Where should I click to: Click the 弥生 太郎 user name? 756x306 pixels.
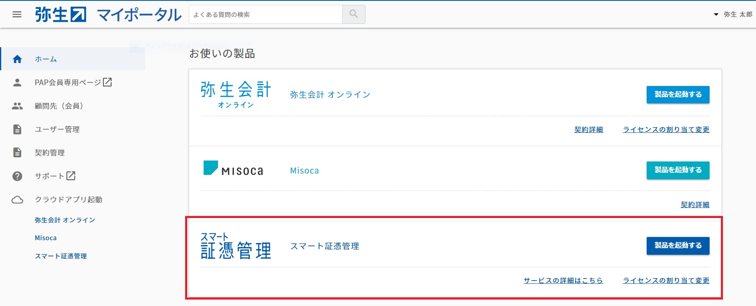tap(738, 14)
